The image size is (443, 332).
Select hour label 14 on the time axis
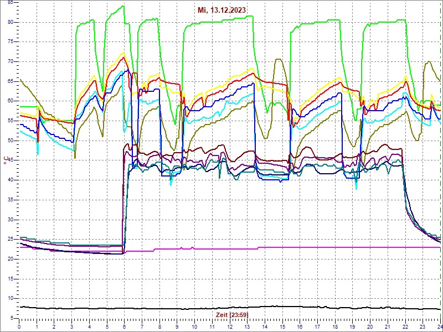pos(265,326)
